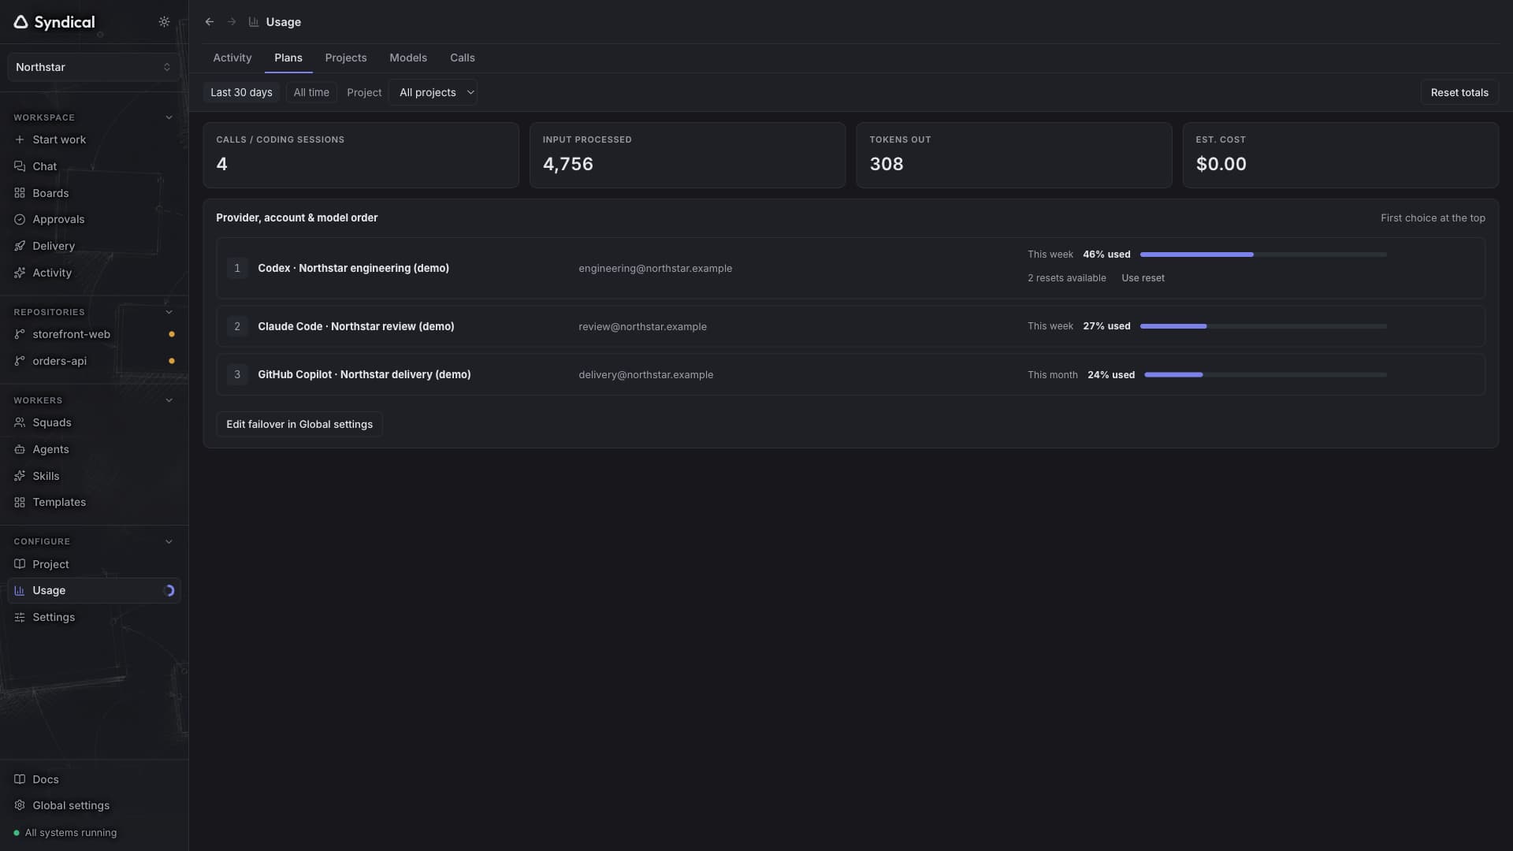Click the Claude Code 27% used progress bar

pos(1263,326)
